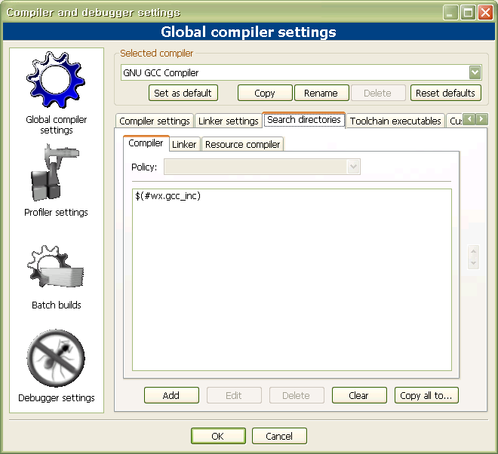Copy the selected compiler

265,93
